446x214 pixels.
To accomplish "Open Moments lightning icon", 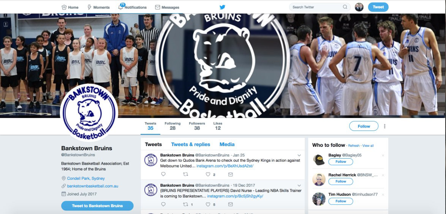I will click(x=89, y=7).
